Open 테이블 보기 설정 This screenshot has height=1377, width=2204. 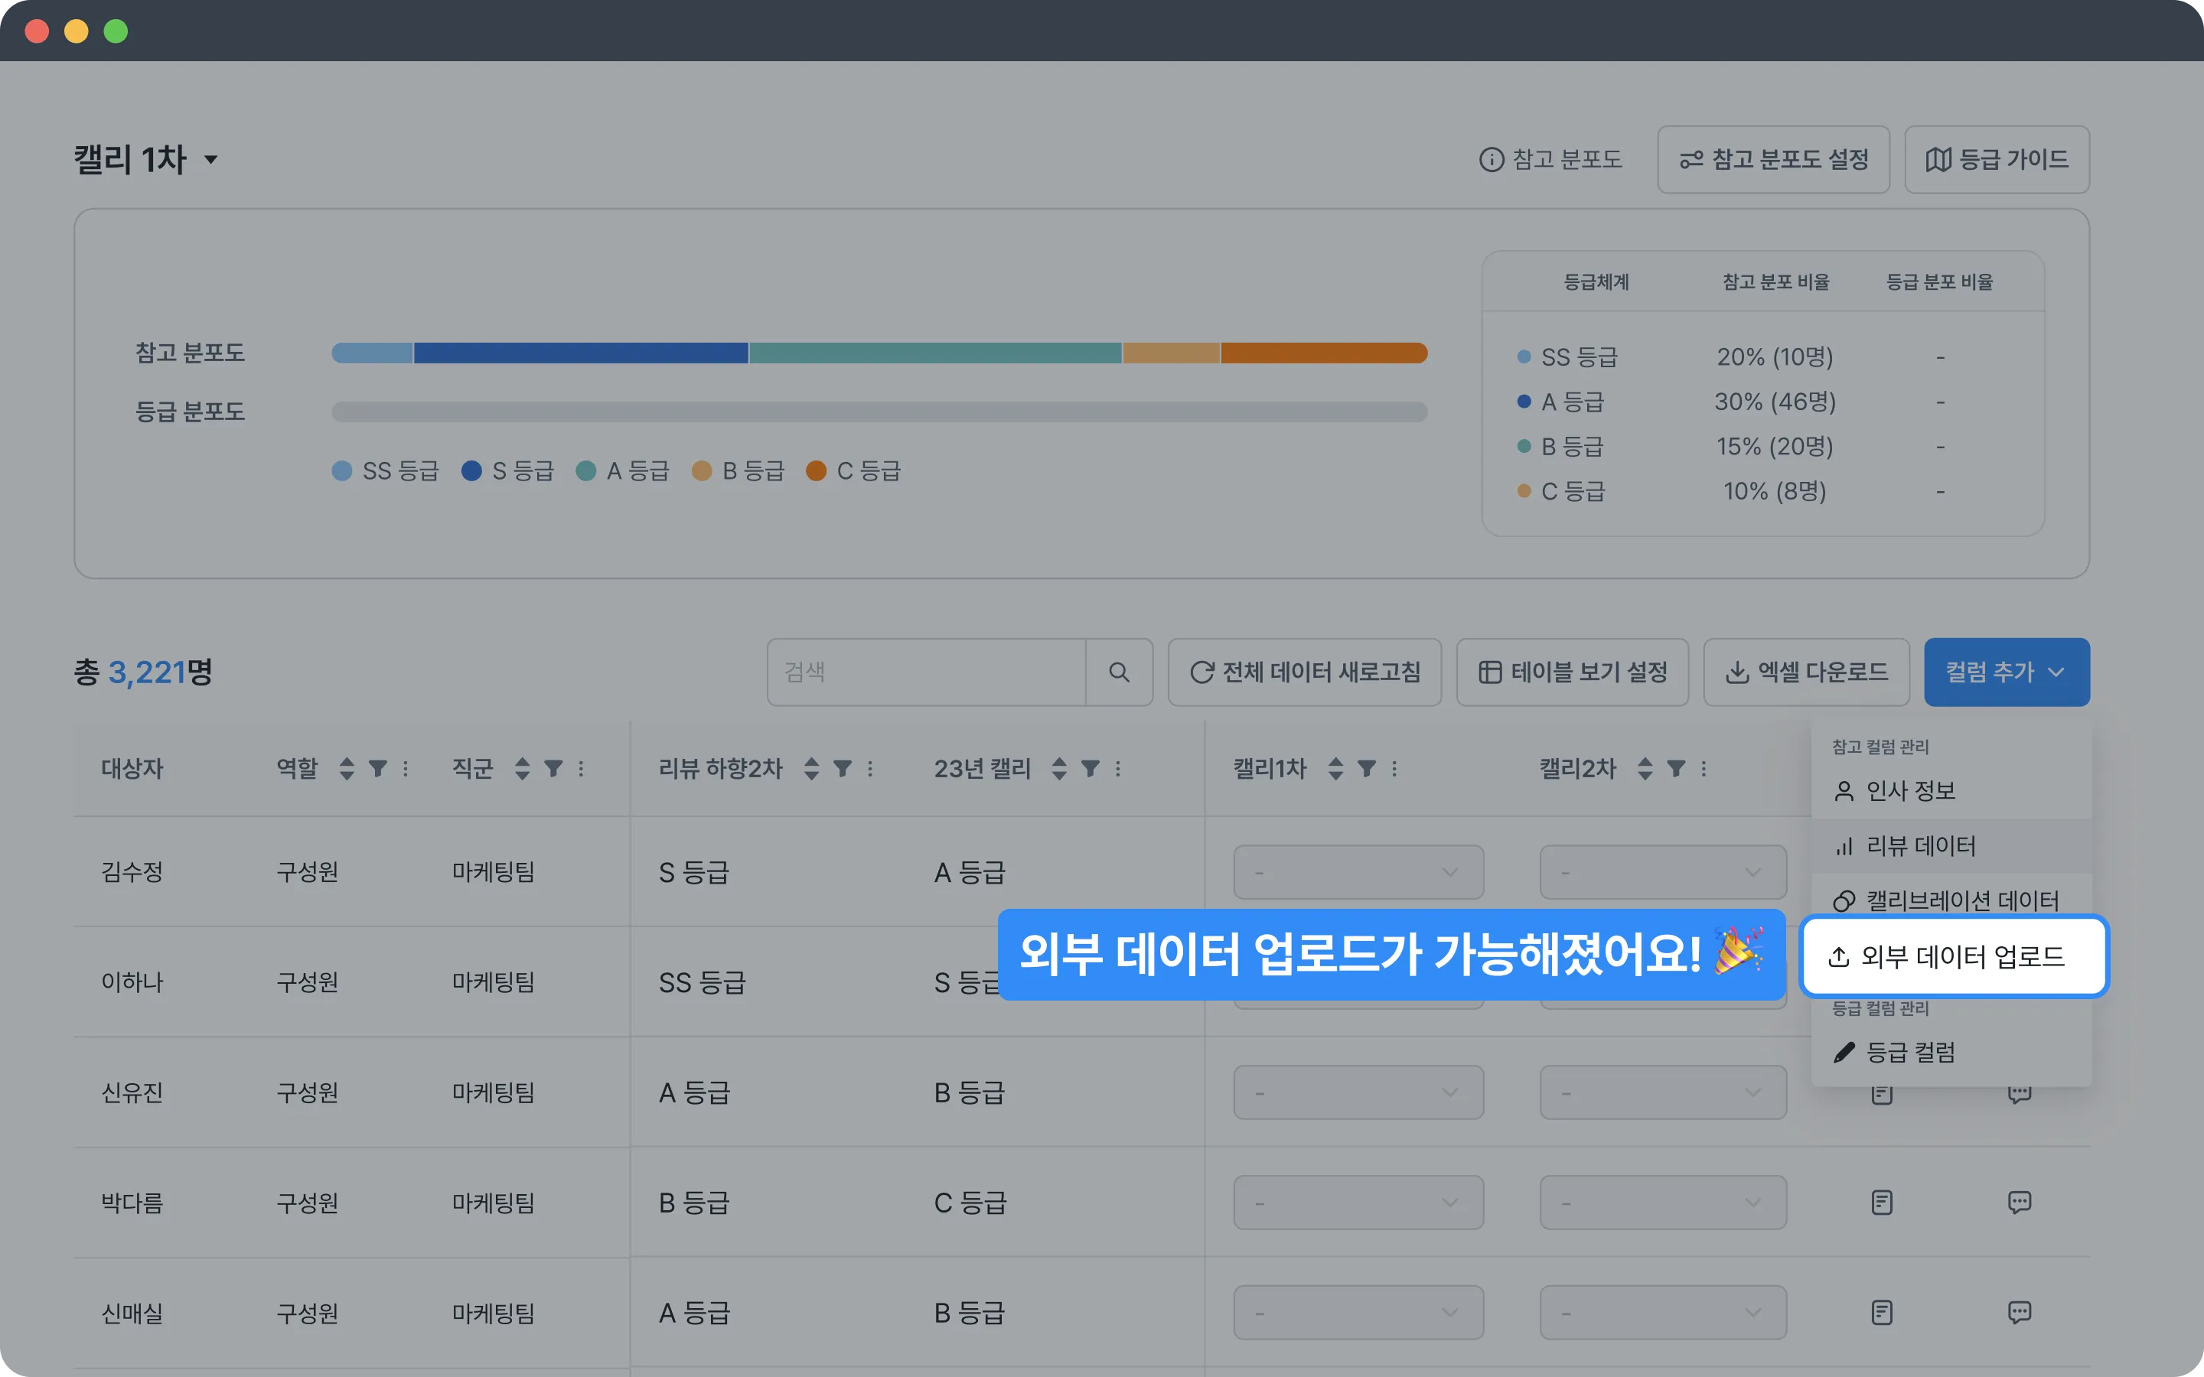pyautogui.click(x=1572, y=672)
